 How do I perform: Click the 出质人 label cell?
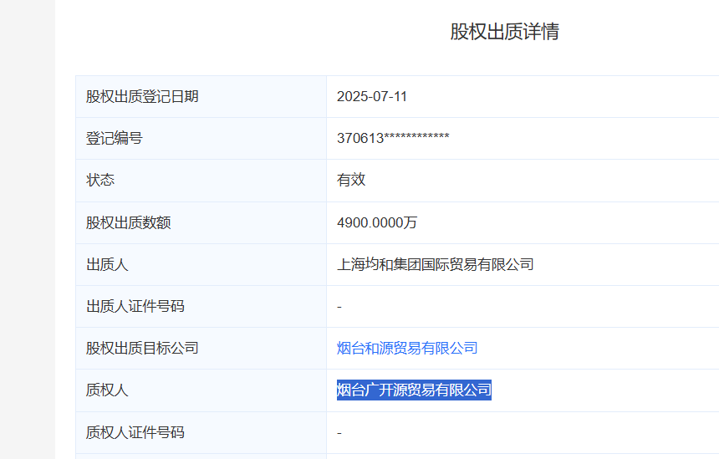(201, 264)
